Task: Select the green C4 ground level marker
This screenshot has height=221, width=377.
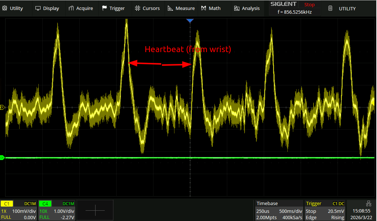Action: [x=2, y=158]
